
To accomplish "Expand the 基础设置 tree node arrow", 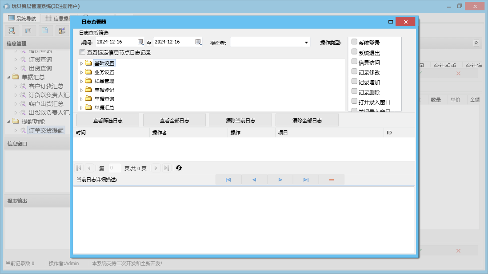I will pos(81,63).
